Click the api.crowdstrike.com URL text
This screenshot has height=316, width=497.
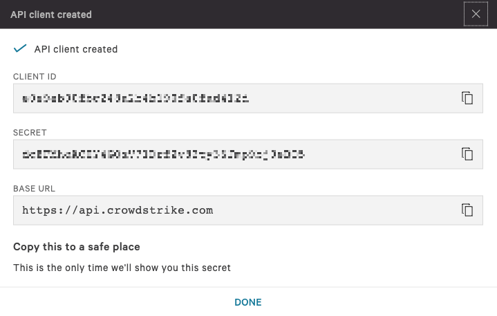118,210
